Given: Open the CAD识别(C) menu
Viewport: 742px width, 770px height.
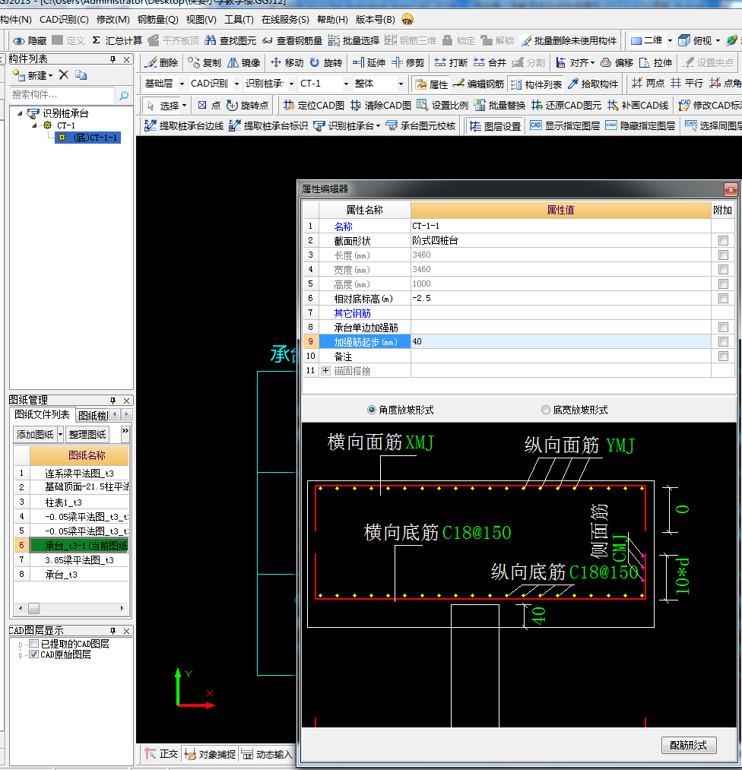Looking at the screenshot, I should coord(64,20).
